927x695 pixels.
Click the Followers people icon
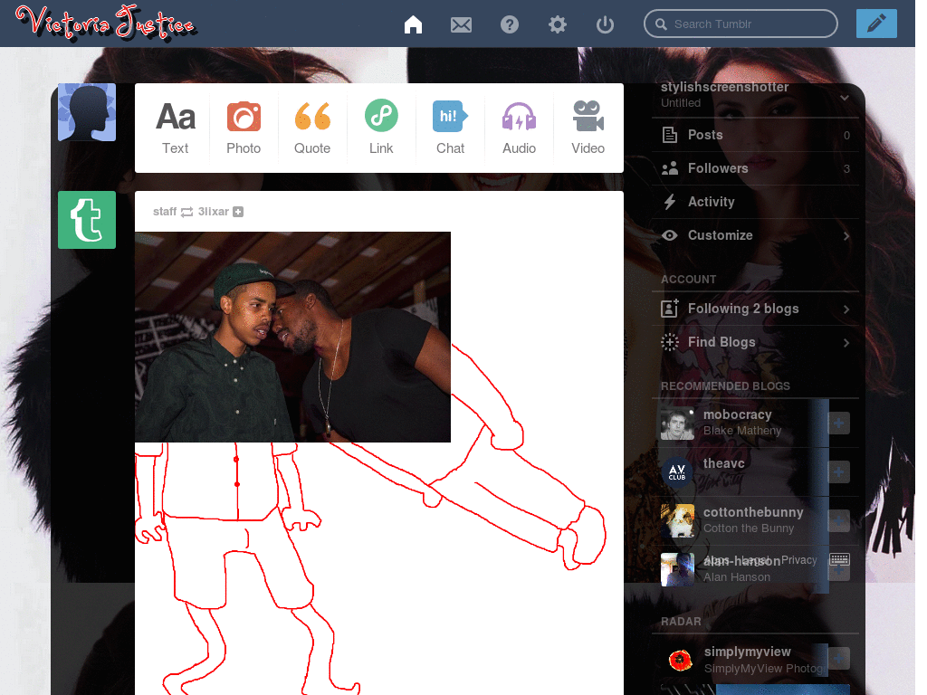670,168
